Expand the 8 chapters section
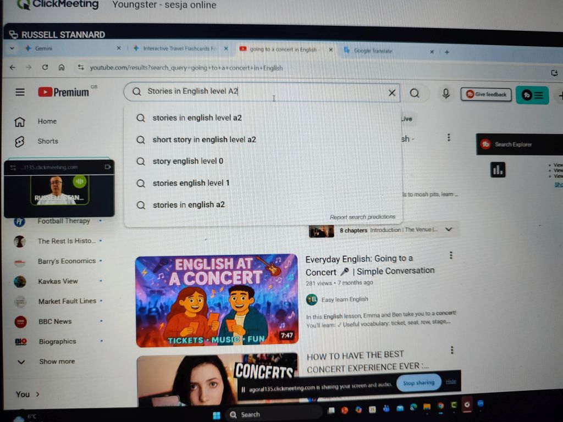This screenshot has width=563, height=422. click(x=449, y=230)
